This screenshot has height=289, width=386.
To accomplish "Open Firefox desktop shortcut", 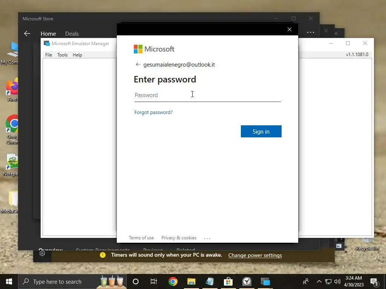I will (12, 90).
